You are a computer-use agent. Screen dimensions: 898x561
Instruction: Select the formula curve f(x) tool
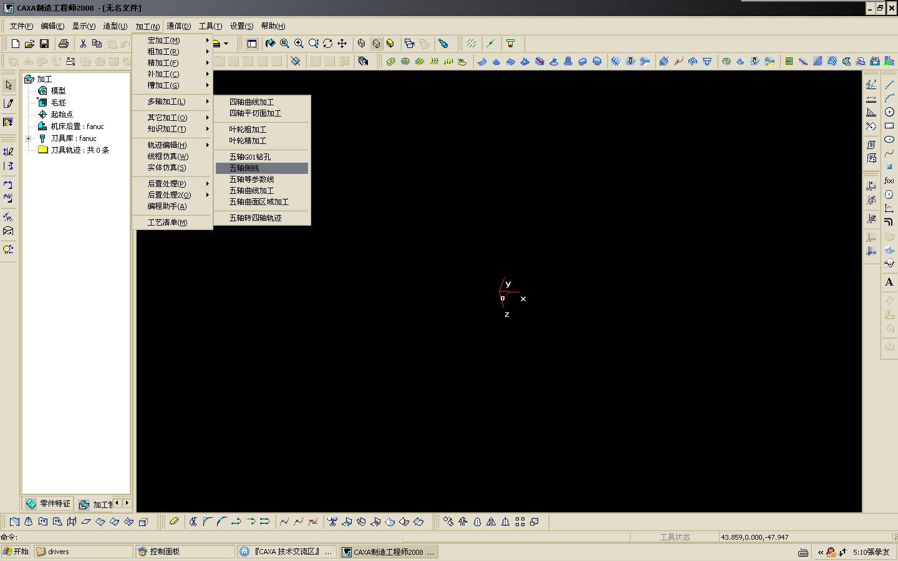click(889, 181)
